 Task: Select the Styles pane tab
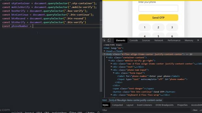point(105,105)
